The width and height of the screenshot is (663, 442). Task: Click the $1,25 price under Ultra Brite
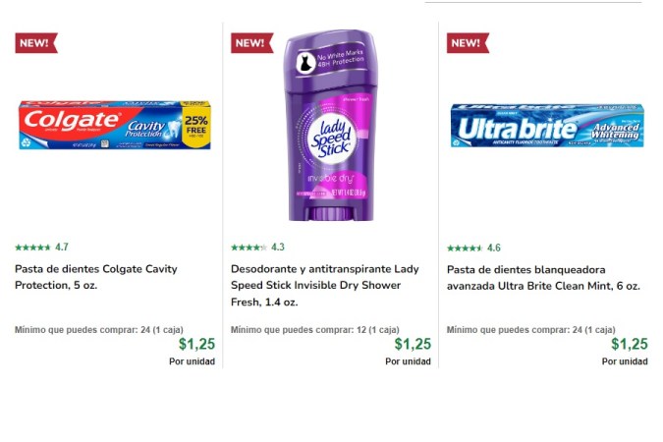coord(629,344)
